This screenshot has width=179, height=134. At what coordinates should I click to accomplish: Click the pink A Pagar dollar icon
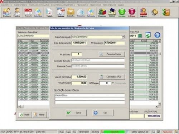pos(132,12)
